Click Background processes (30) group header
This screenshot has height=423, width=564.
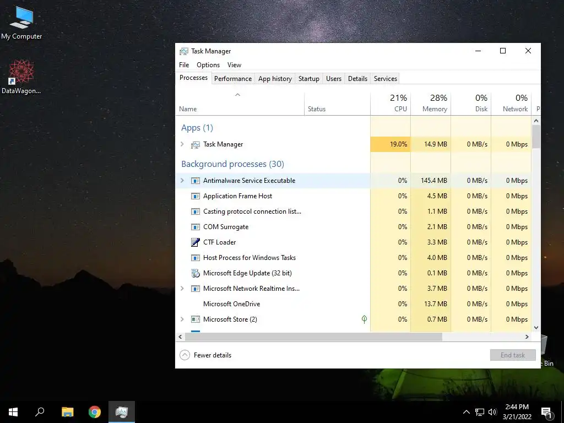pyautogui.click(x=232, y=164)
